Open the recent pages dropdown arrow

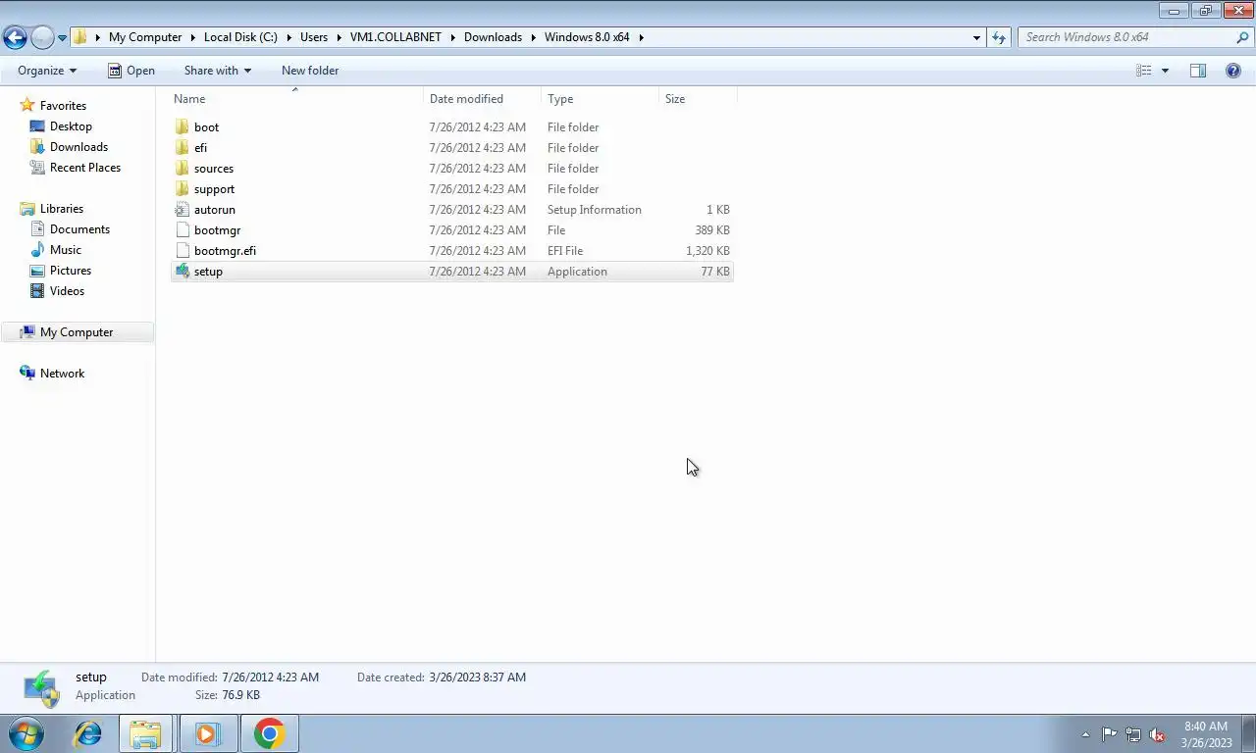62,38
